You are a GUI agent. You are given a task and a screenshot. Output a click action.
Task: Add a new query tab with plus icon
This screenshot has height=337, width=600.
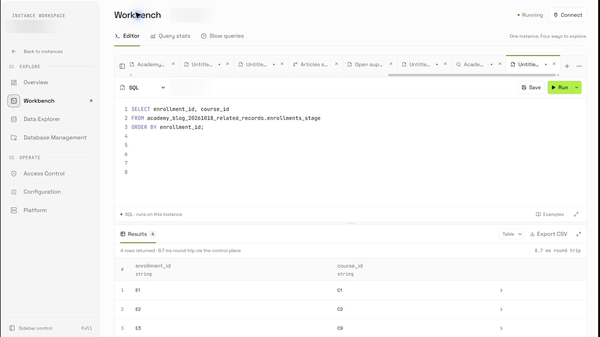(x=567, y=66)
